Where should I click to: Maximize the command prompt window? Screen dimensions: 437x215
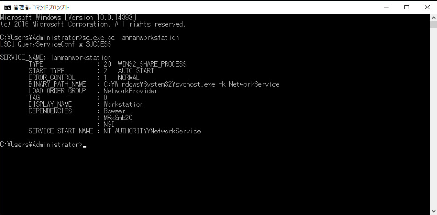407,7
